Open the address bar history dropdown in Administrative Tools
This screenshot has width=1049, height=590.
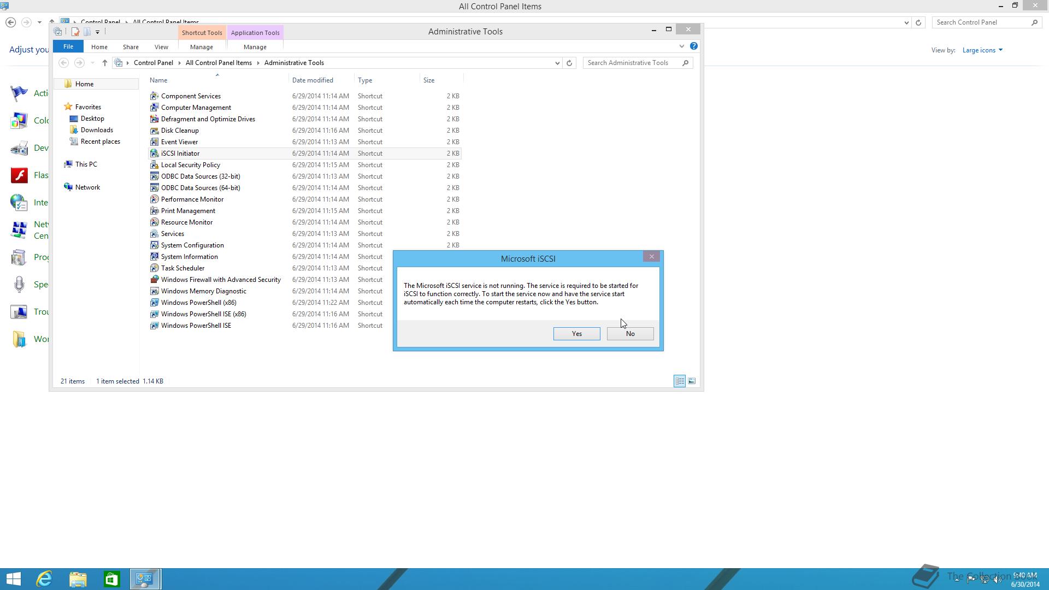[557, 63]
